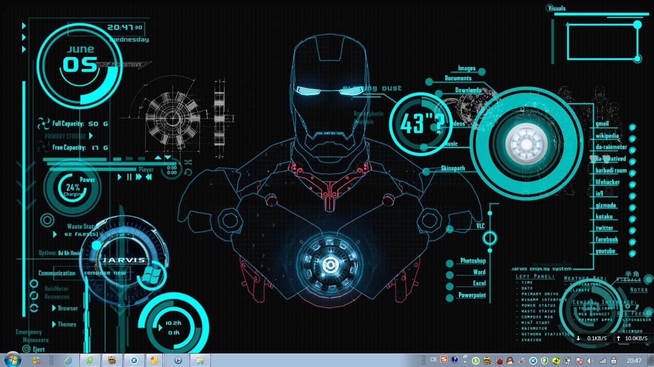
Task: Launch Powerpoint from the app list
Action: point(472,295)
